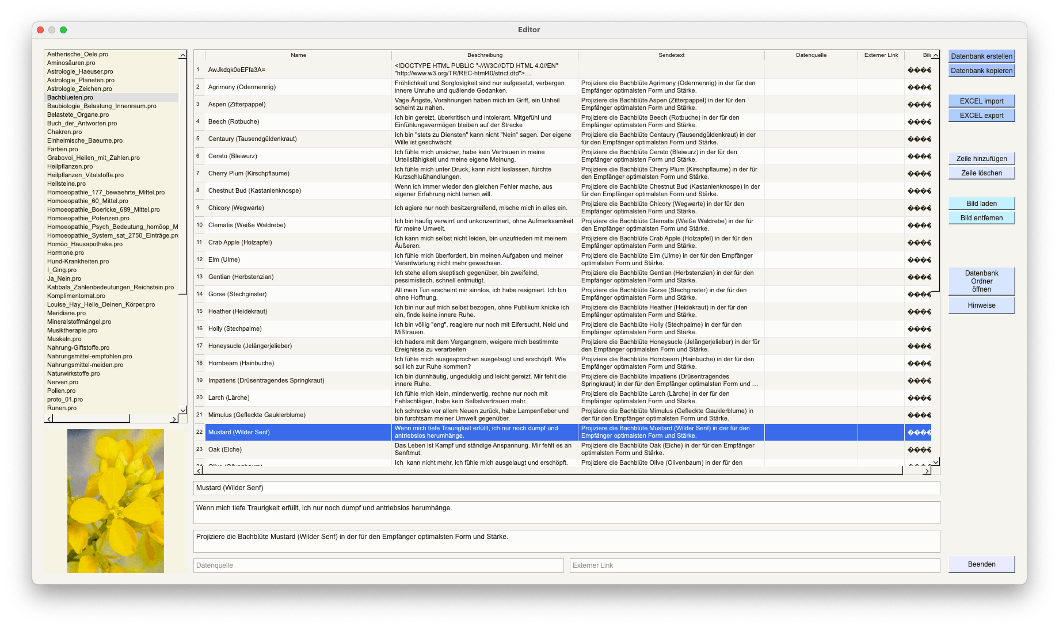Click the highlighted Mustard (Wilder Senf) name cell
The height and width of the screenshot is (627, 1059).
click(298, 432)
